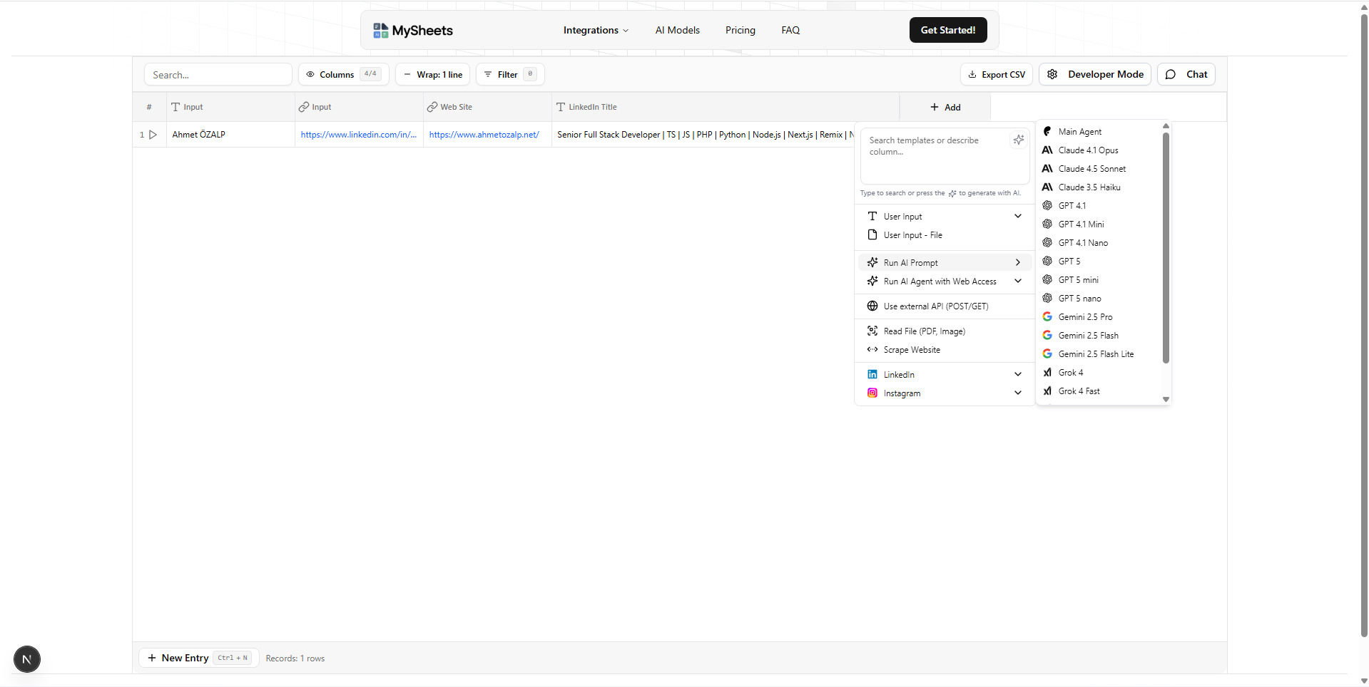Screen dimensions: 1369x687
Task: Expand the LinkedIn options chevron
Action: click(1017, 375)
